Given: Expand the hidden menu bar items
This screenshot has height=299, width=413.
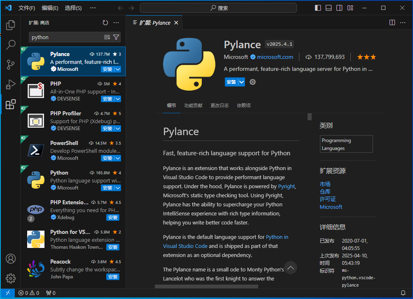Looking at the screenshot, I should [x=93, y=8].
